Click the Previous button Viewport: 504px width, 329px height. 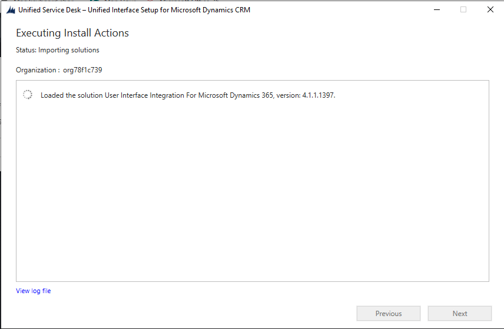(388, 313)
